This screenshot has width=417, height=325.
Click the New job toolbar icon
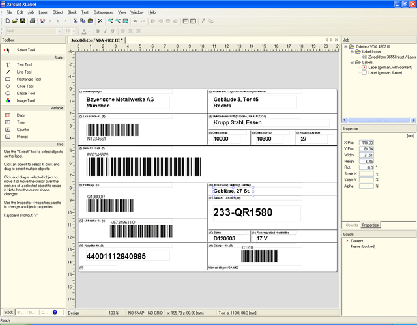click(x=8, y=21)
